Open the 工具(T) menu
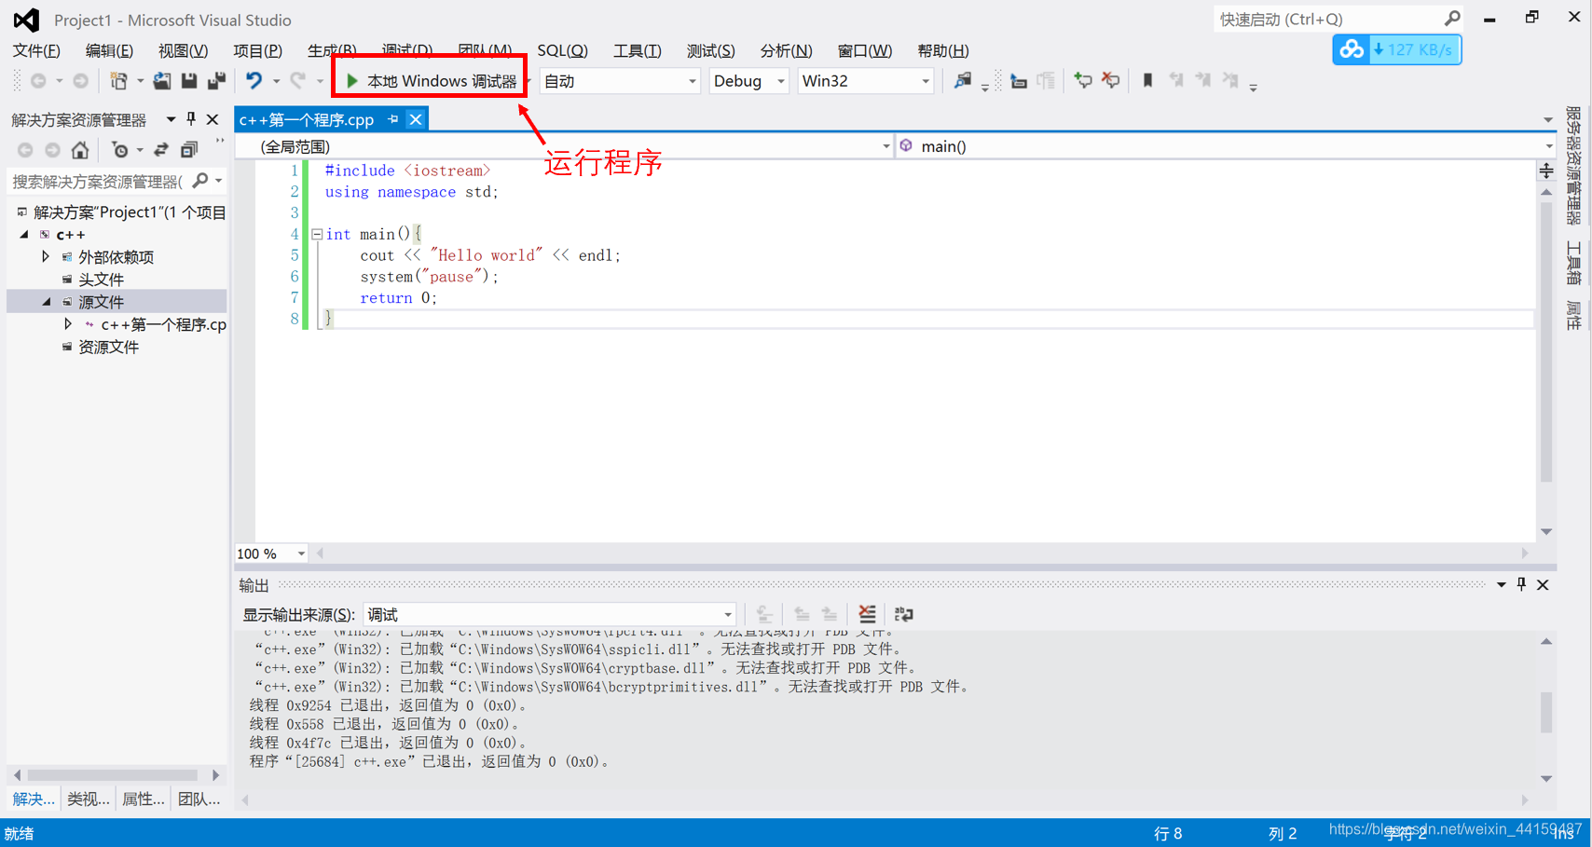Image resolution: width=1592 pixels, height=847 pixels. 638,50
